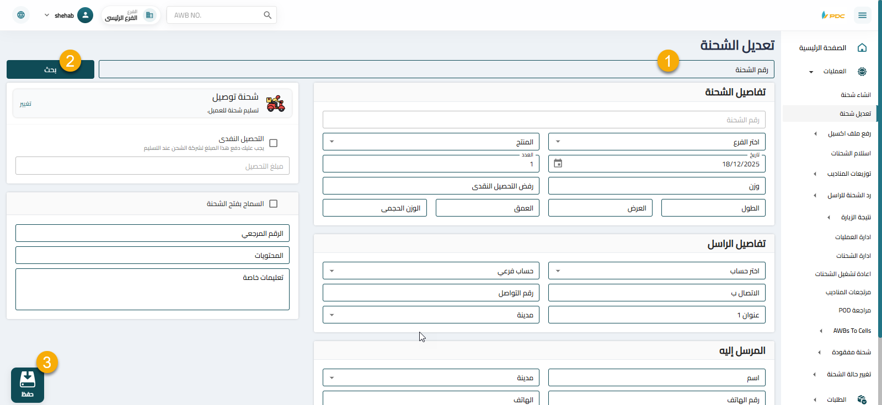The image size is (882, 405).
Task: Open ادارة العمليات in sidebar
Action: tap(853, 237)
